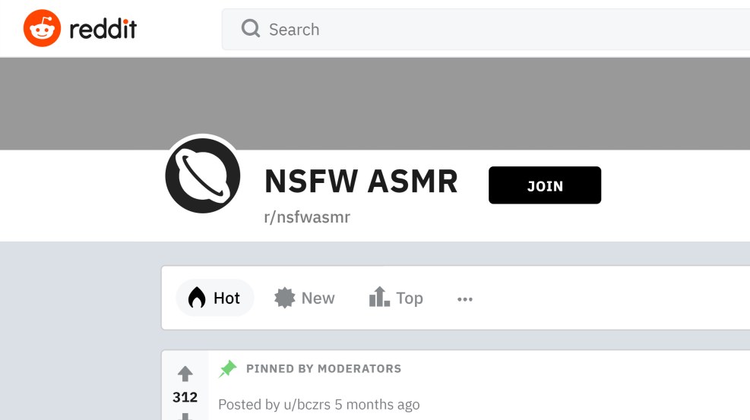Join the NSFW ASMR community
The width and height of the screenshot is (750, 420).
(x=545, y=185)
